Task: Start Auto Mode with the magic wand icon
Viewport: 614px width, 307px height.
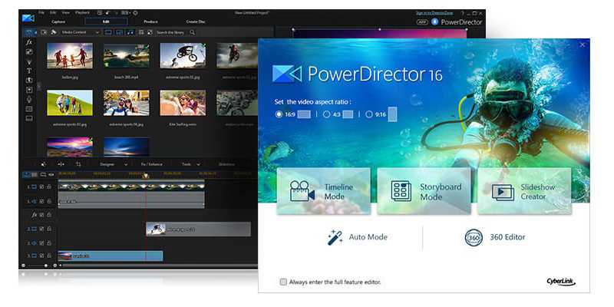Action: tap(334, 237)
